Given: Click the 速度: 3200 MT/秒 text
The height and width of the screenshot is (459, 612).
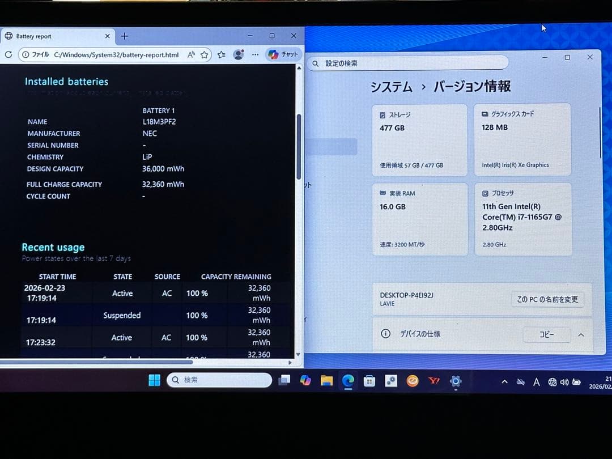Looking at the screenshot, I should pyautogui.click(x=402, y=244).
